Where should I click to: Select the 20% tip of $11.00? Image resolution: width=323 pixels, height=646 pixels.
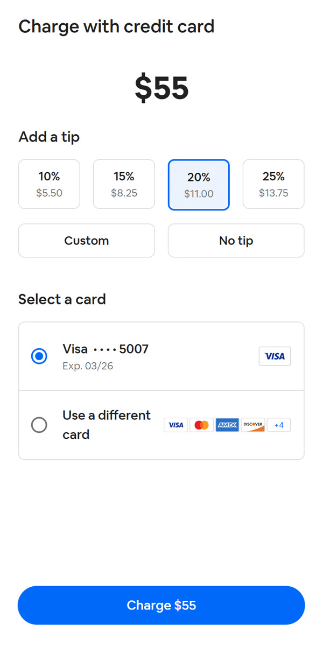click(x=199, y=185)
